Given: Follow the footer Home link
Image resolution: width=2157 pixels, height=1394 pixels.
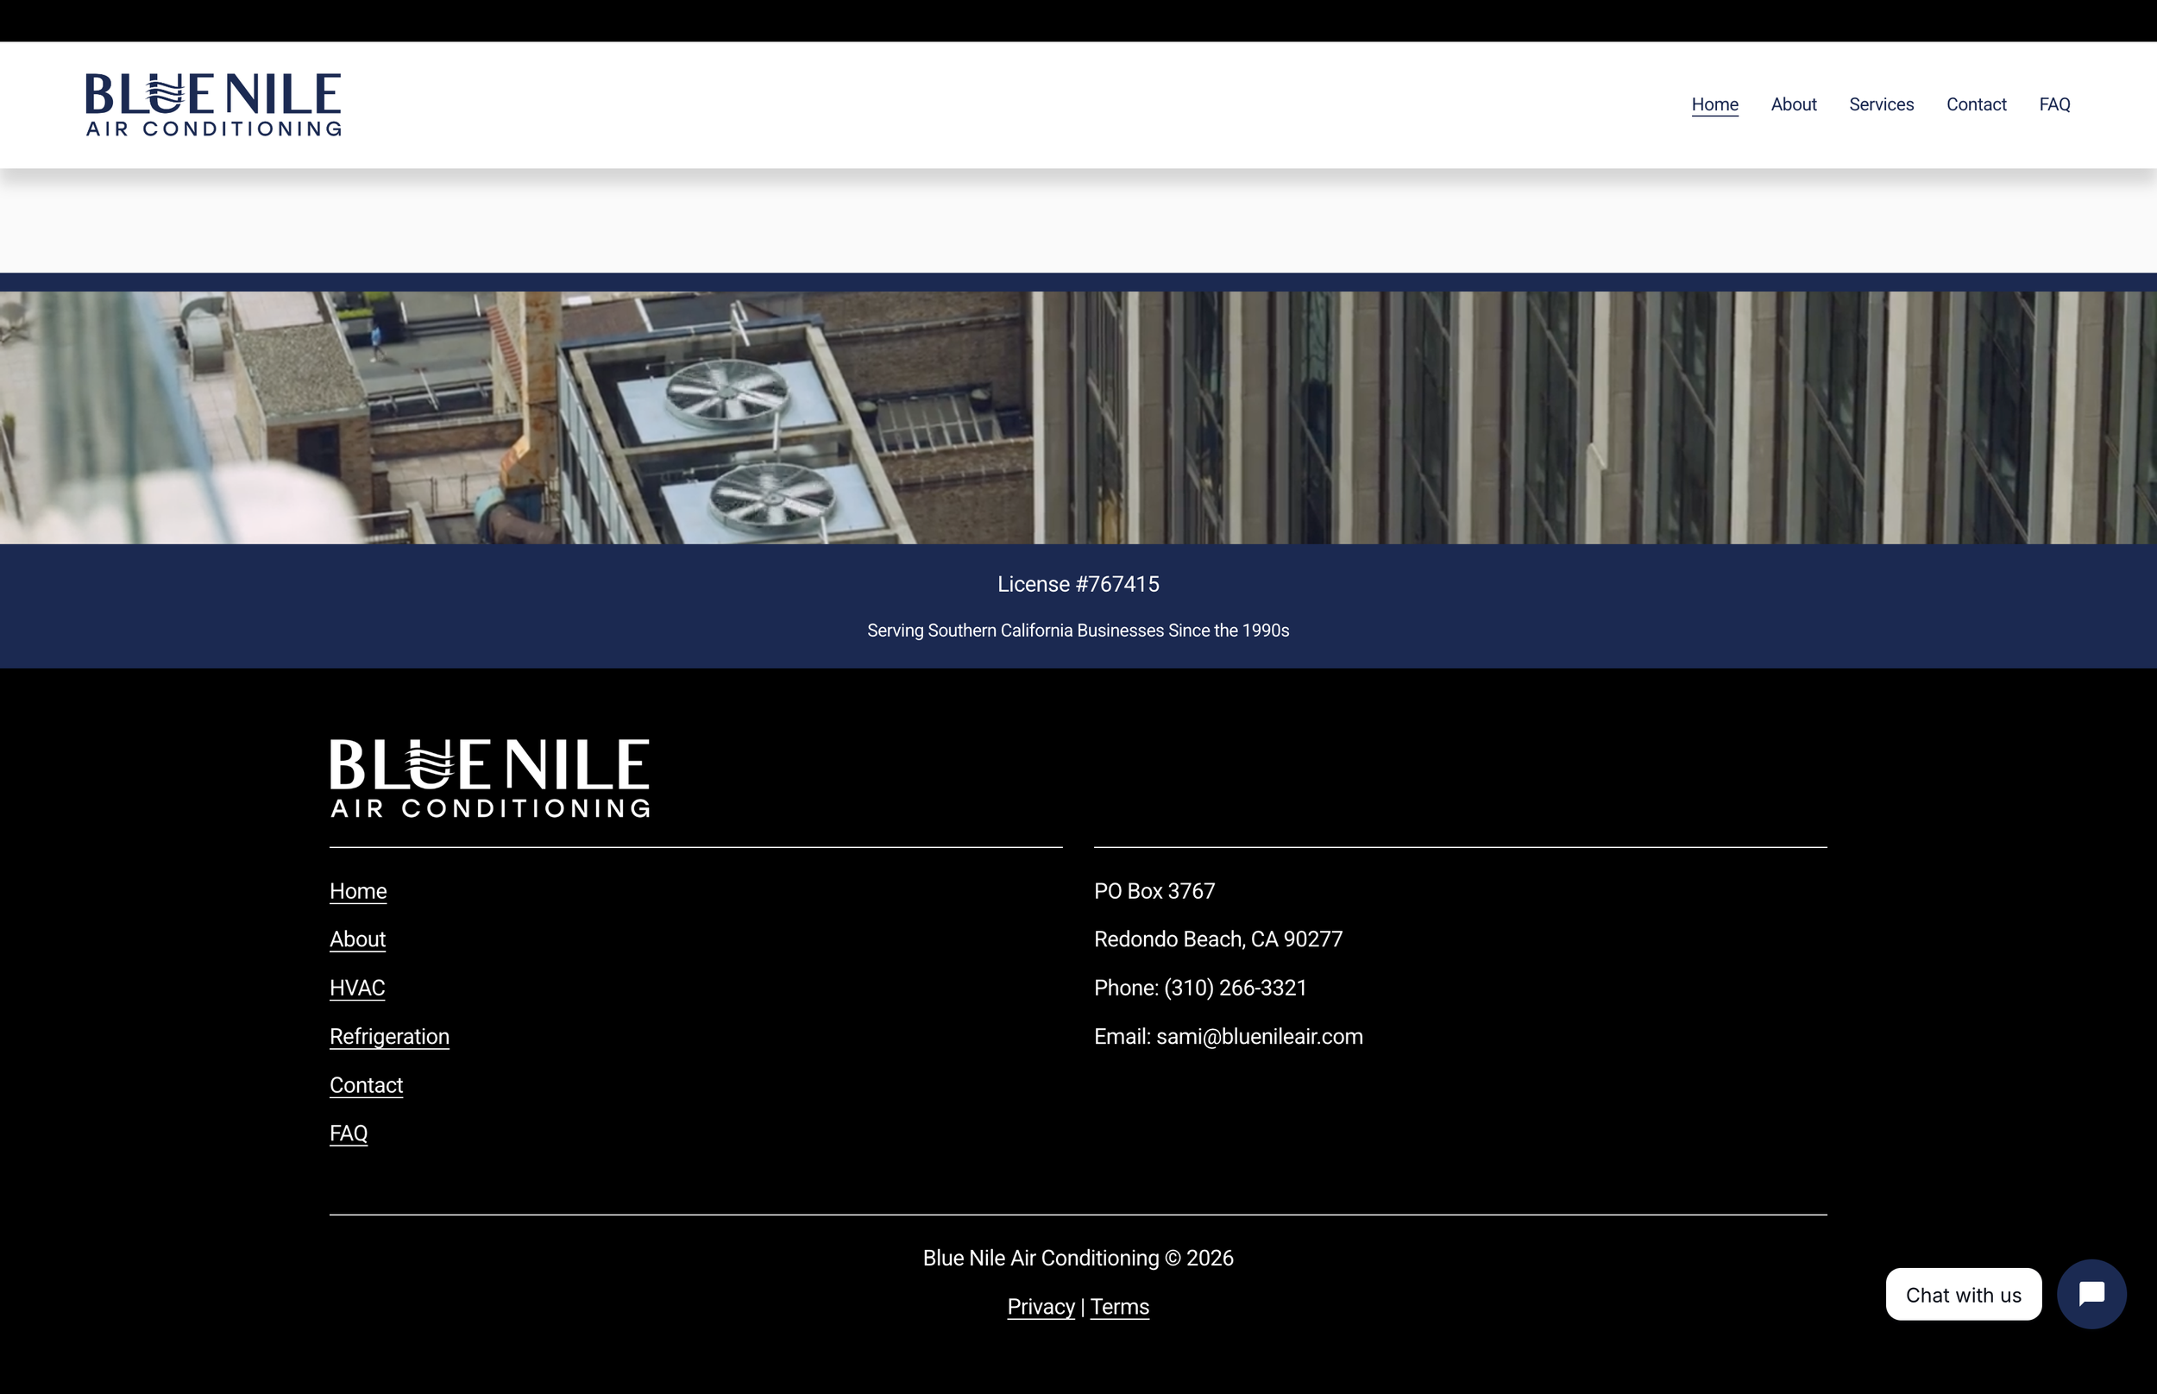Looking at the screenshot, I should (x=357, y=892).
